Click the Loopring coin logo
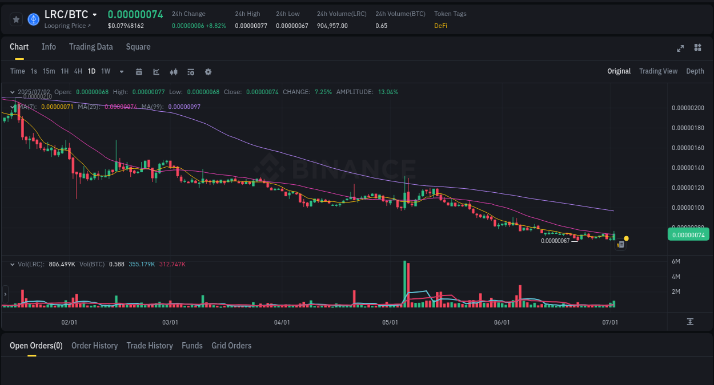Image resolution: width=714 pixels, height=385 pixels. coord(33,19)
